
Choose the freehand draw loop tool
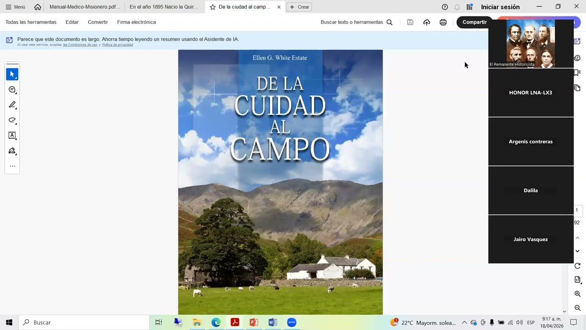[12, 120]
